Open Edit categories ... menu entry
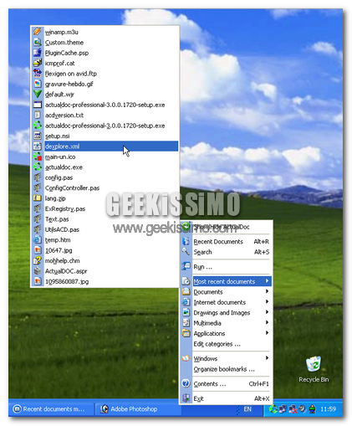Screen dimensions: 352x426 (x=226, y=344)
